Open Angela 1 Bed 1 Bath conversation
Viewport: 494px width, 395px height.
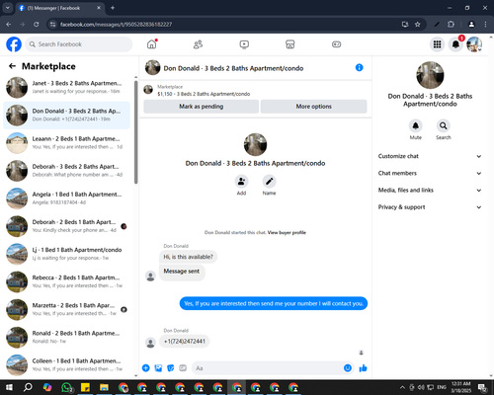coord(66,198)
